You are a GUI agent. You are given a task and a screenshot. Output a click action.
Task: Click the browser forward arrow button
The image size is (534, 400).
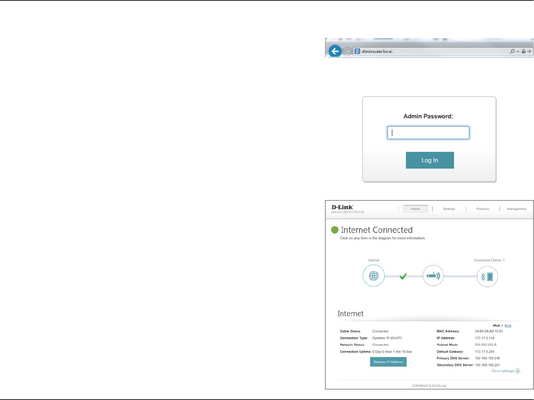(347, 51)
